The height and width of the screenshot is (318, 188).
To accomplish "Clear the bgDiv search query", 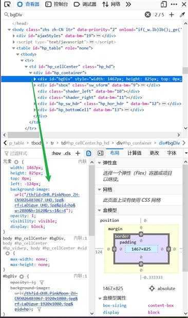I will pos(148,14).
